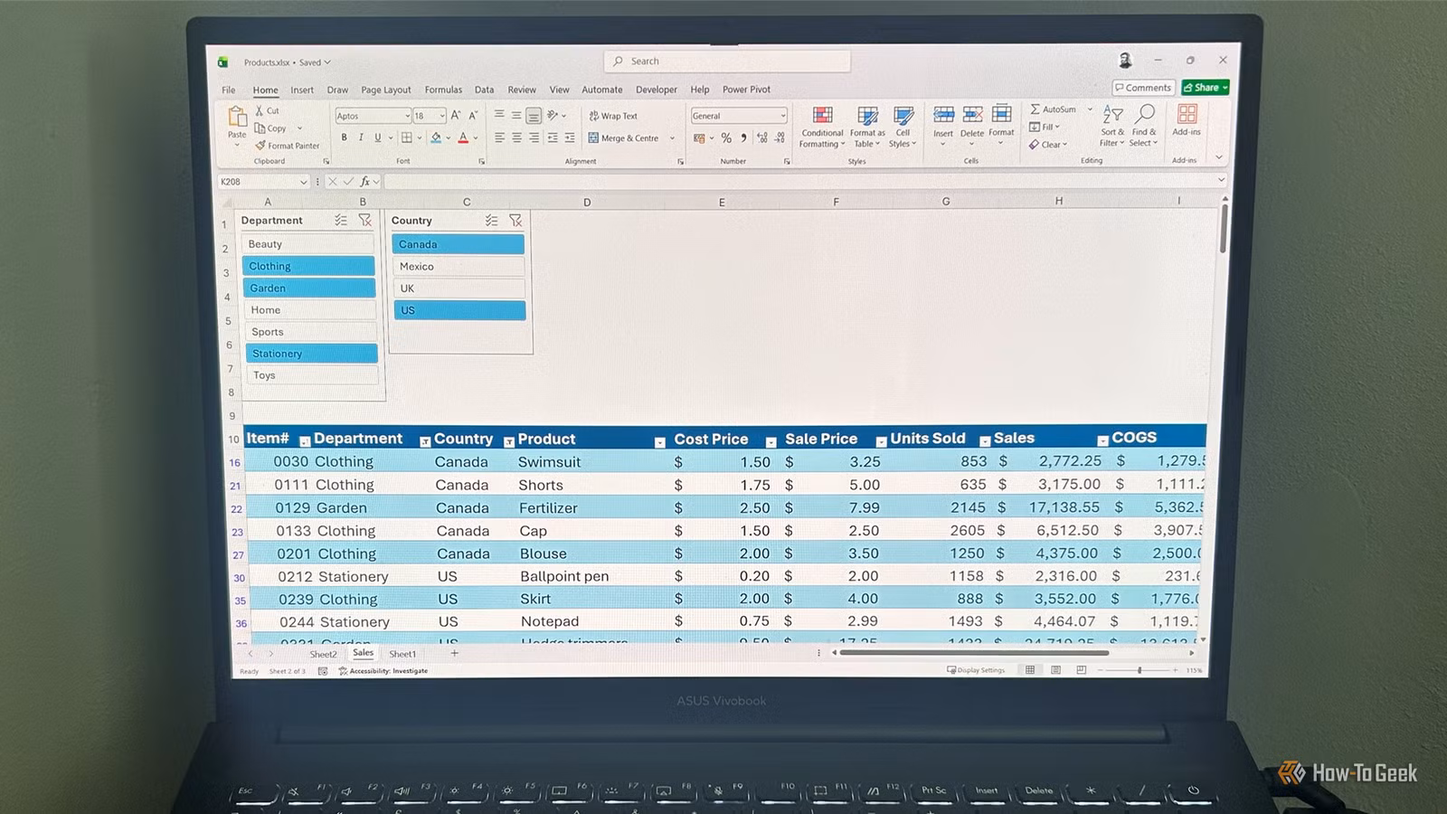Switch to Sheet2 worksheet tab
1447x814 pixels.
pyautogui.click(x=323, y=654)
